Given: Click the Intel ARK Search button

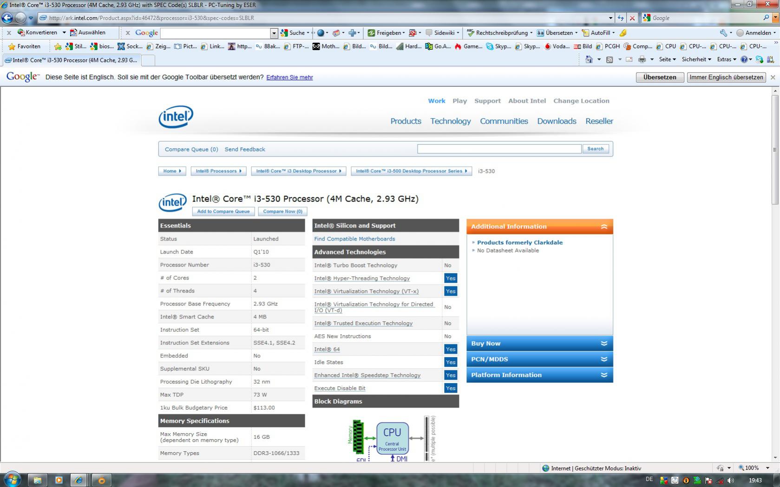Looking at the screenshot, I should 595,149.
